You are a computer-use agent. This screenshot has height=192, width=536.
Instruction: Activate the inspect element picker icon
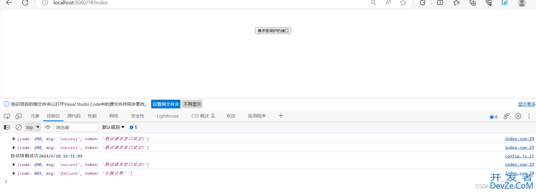click(x=7, y=116)
